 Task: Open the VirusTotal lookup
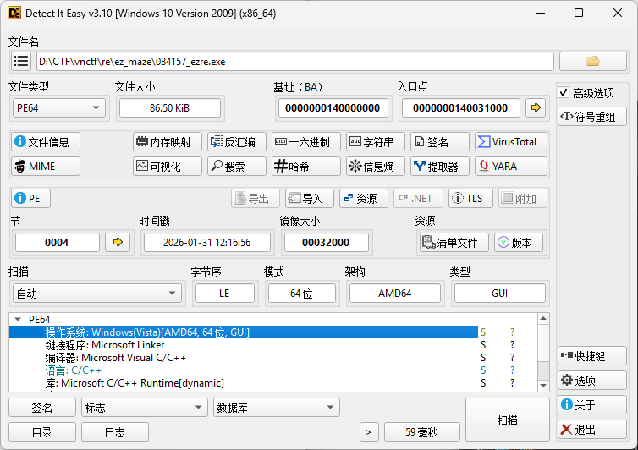pyautogui.click(x=510, y=142)
